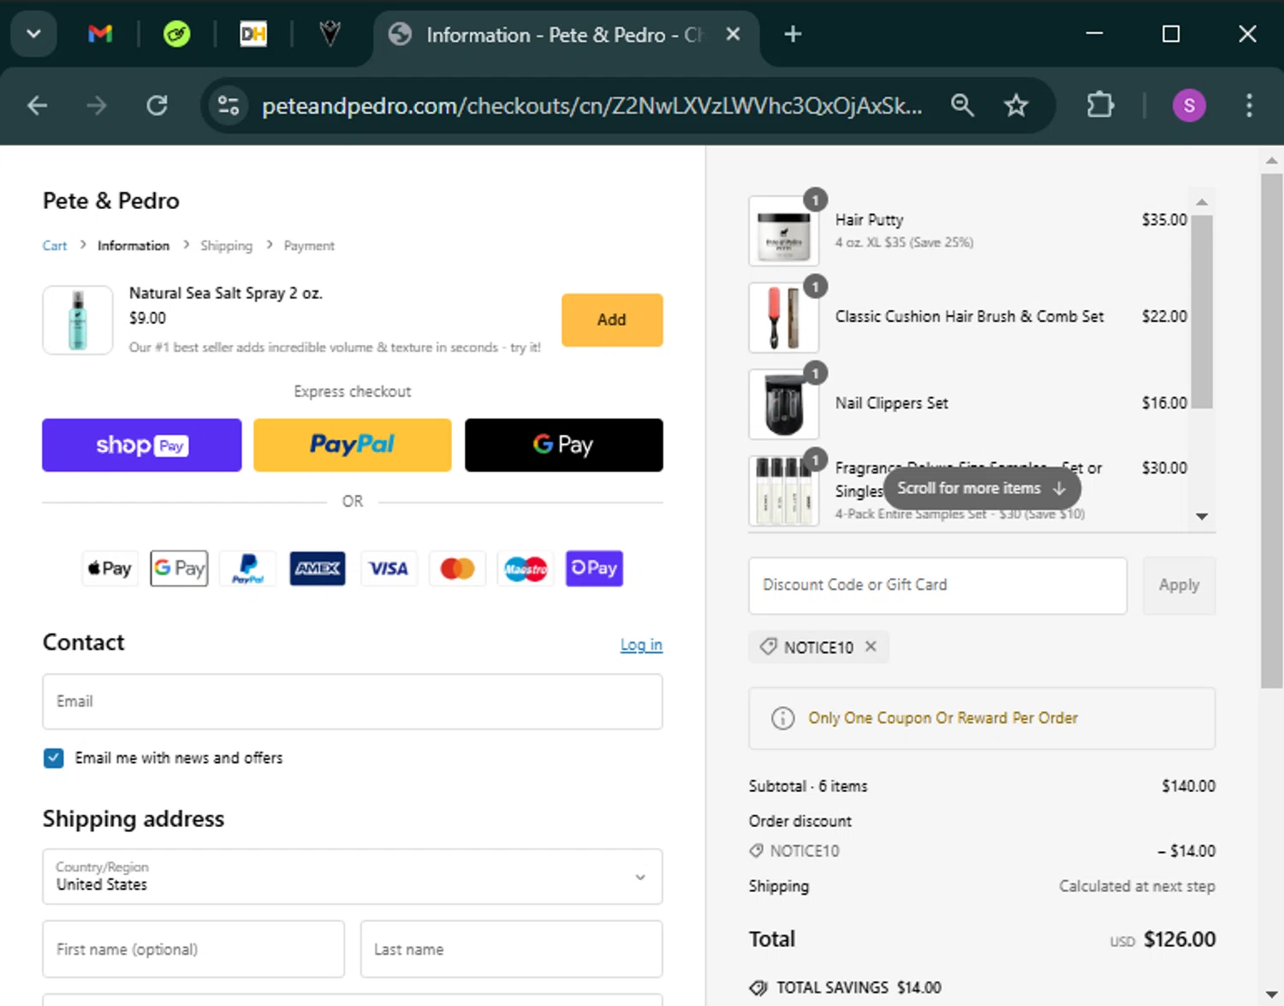Uncheck Email me with news and offers
The image size is (1284, 1006).
click(53, 758)
